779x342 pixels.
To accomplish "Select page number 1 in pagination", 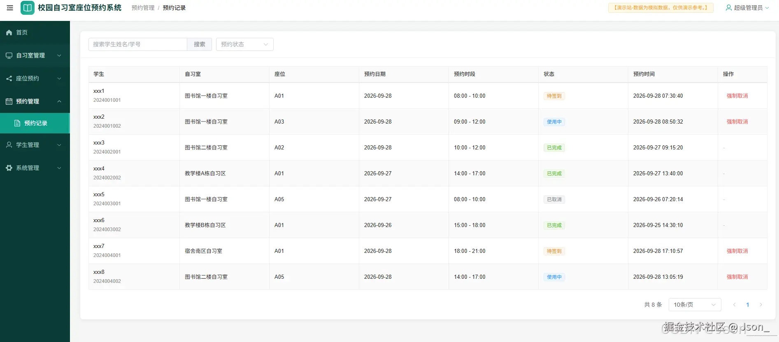I will (748, 305).
